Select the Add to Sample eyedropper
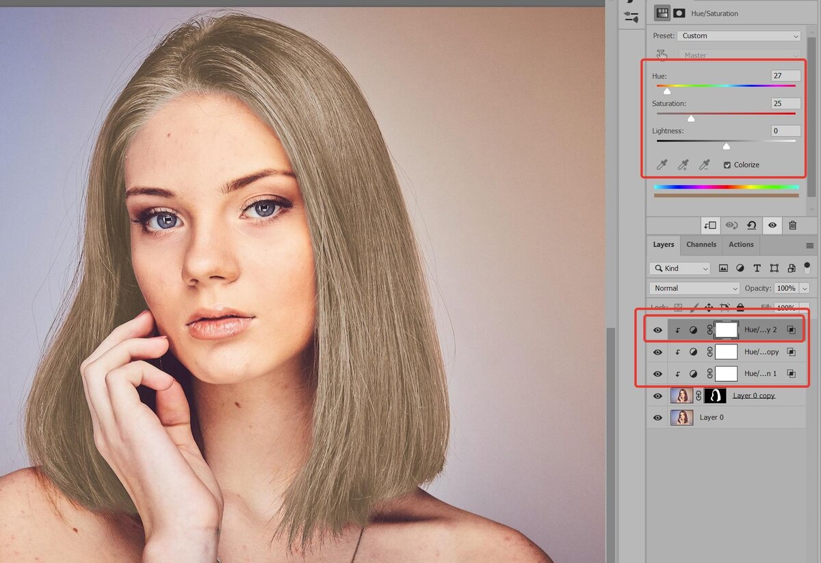Screen dimensions: 821x563 [x=683, y=165]
